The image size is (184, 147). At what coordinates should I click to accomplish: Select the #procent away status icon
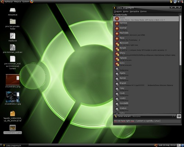coord(117,44)
